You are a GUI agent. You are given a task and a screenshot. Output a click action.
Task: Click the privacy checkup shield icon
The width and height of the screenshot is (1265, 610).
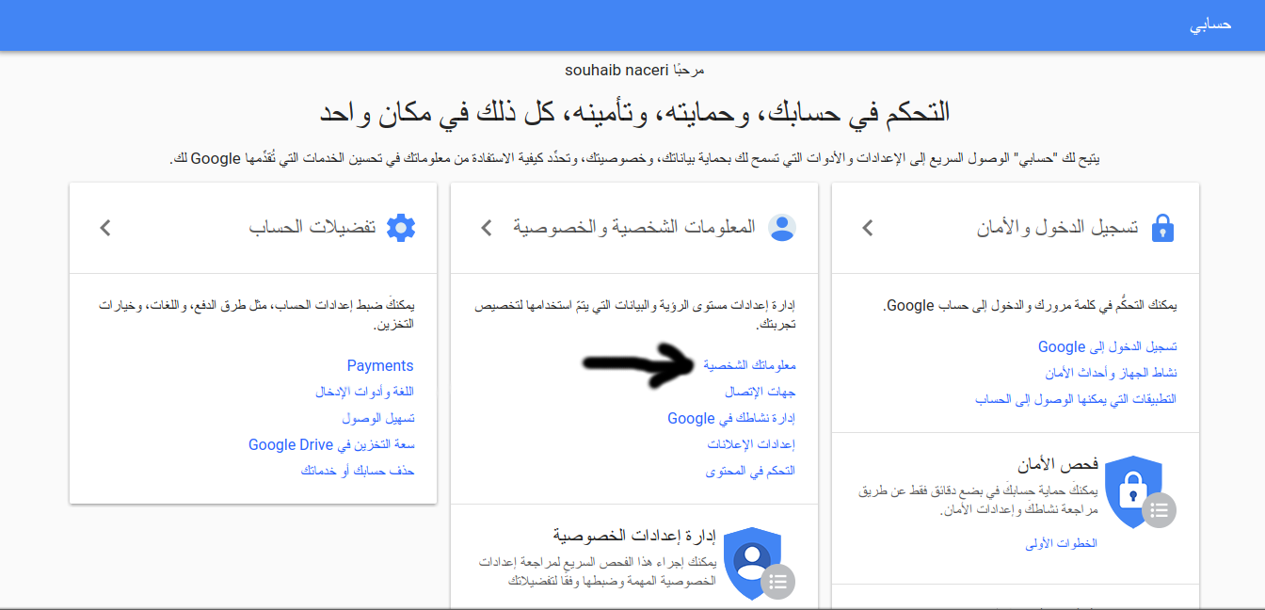(x=753, y=563)
